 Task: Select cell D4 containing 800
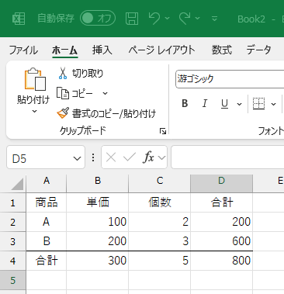222,261
